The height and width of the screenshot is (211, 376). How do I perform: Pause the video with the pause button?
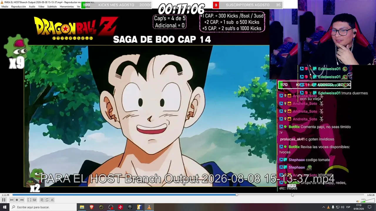pyautogui.click(x=4, y=200)
